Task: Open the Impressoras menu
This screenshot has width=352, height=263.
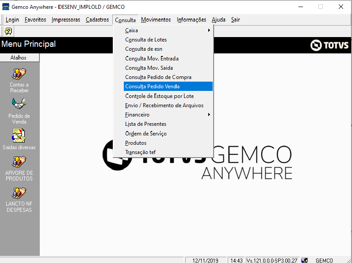Action: pos(66,20)
